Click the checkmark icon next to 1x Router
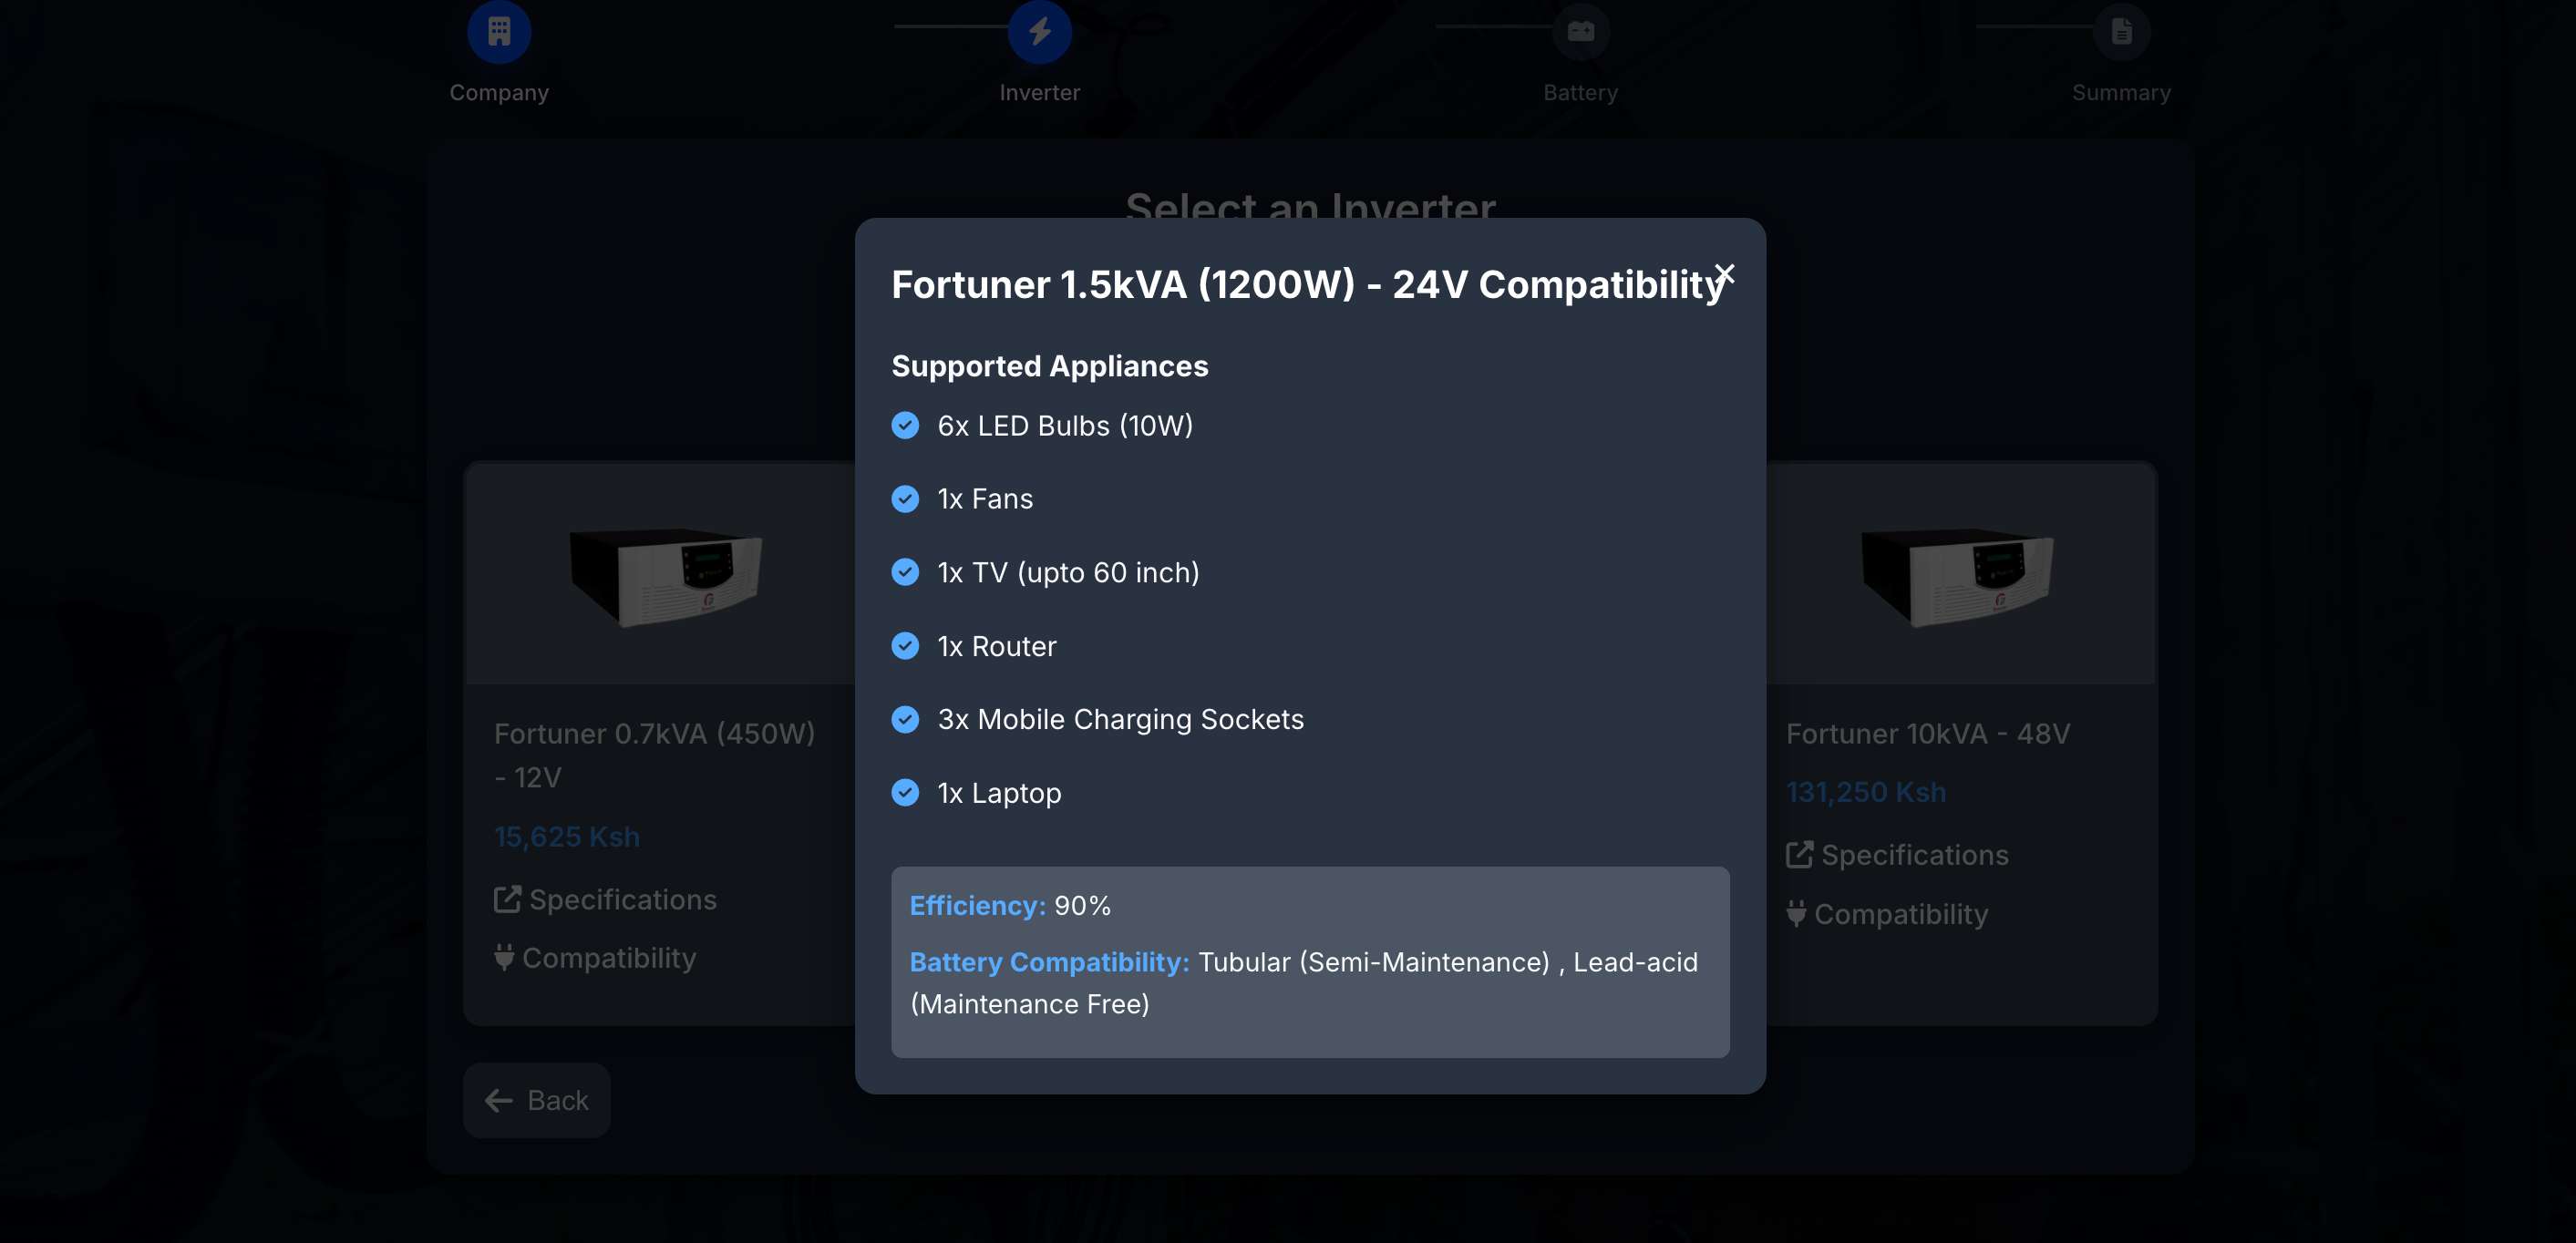Viewport: 2576px width, 1243px height. (905, 646)
